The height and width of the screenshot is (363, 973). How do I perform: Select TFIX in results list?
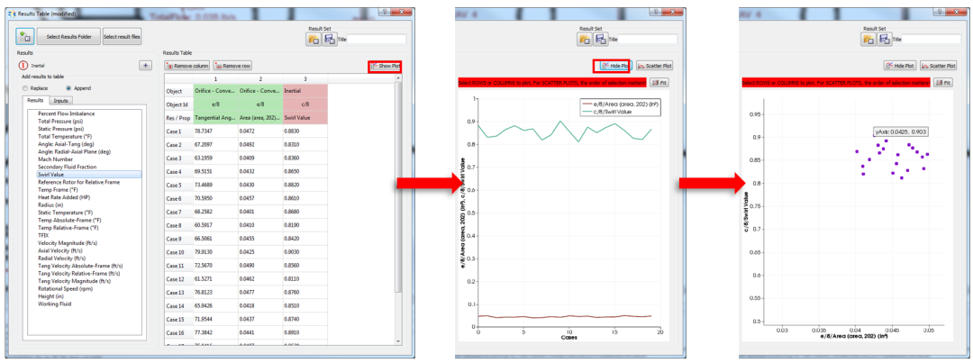click(x=43, y=235)
